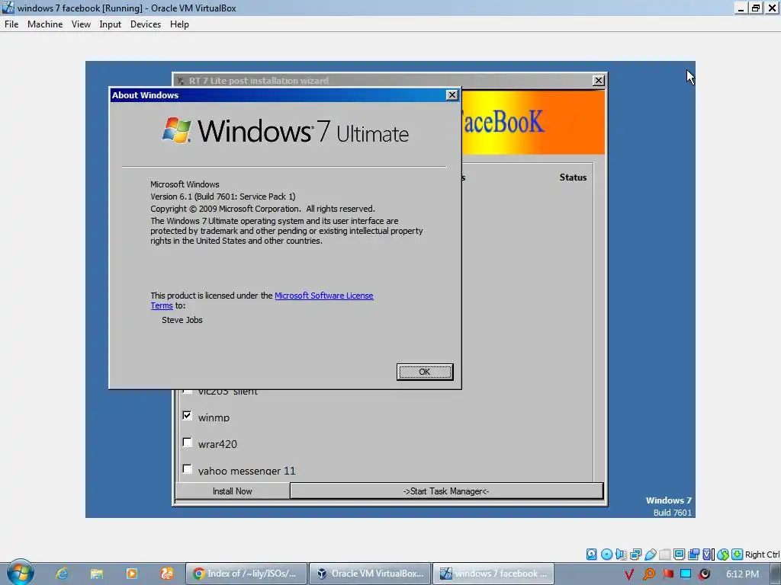Launch Windows Media Player from taskbar
This screenshot has width=781, height=585.
pos(131,574)
